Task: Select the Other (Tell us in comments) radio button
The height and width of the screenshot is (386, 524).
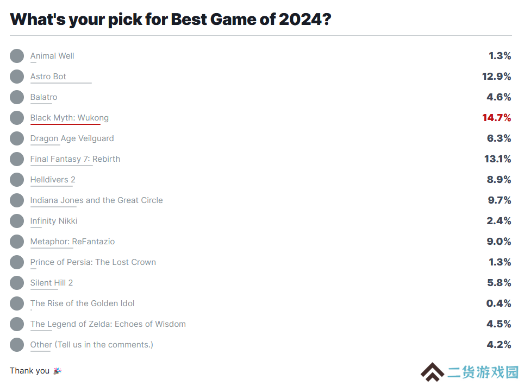Action: pyautogui.click(x=17, y=345)
